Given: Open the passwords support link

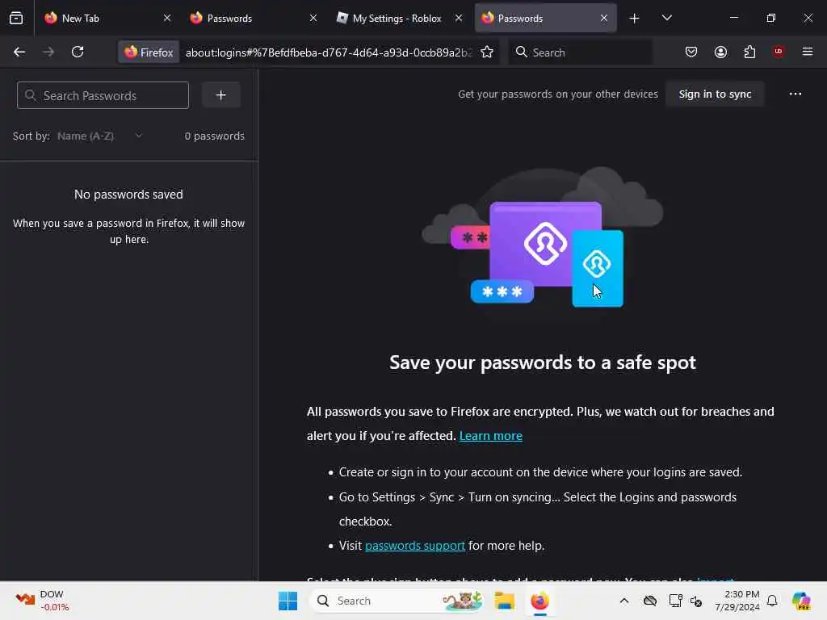Looking at the screenshot, I should pyautogui.click(x=415, y=546).
